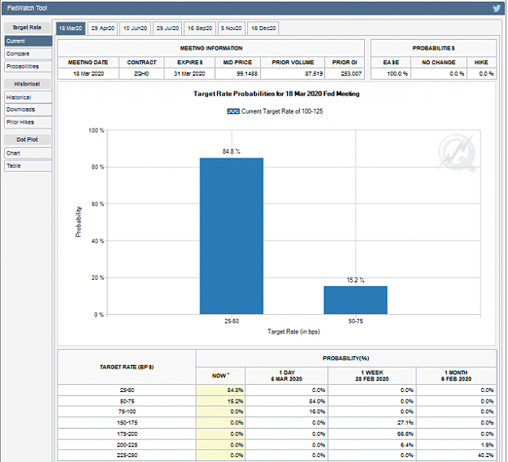
Task: Open the Historical sidebar link
Action: [28, 98]
